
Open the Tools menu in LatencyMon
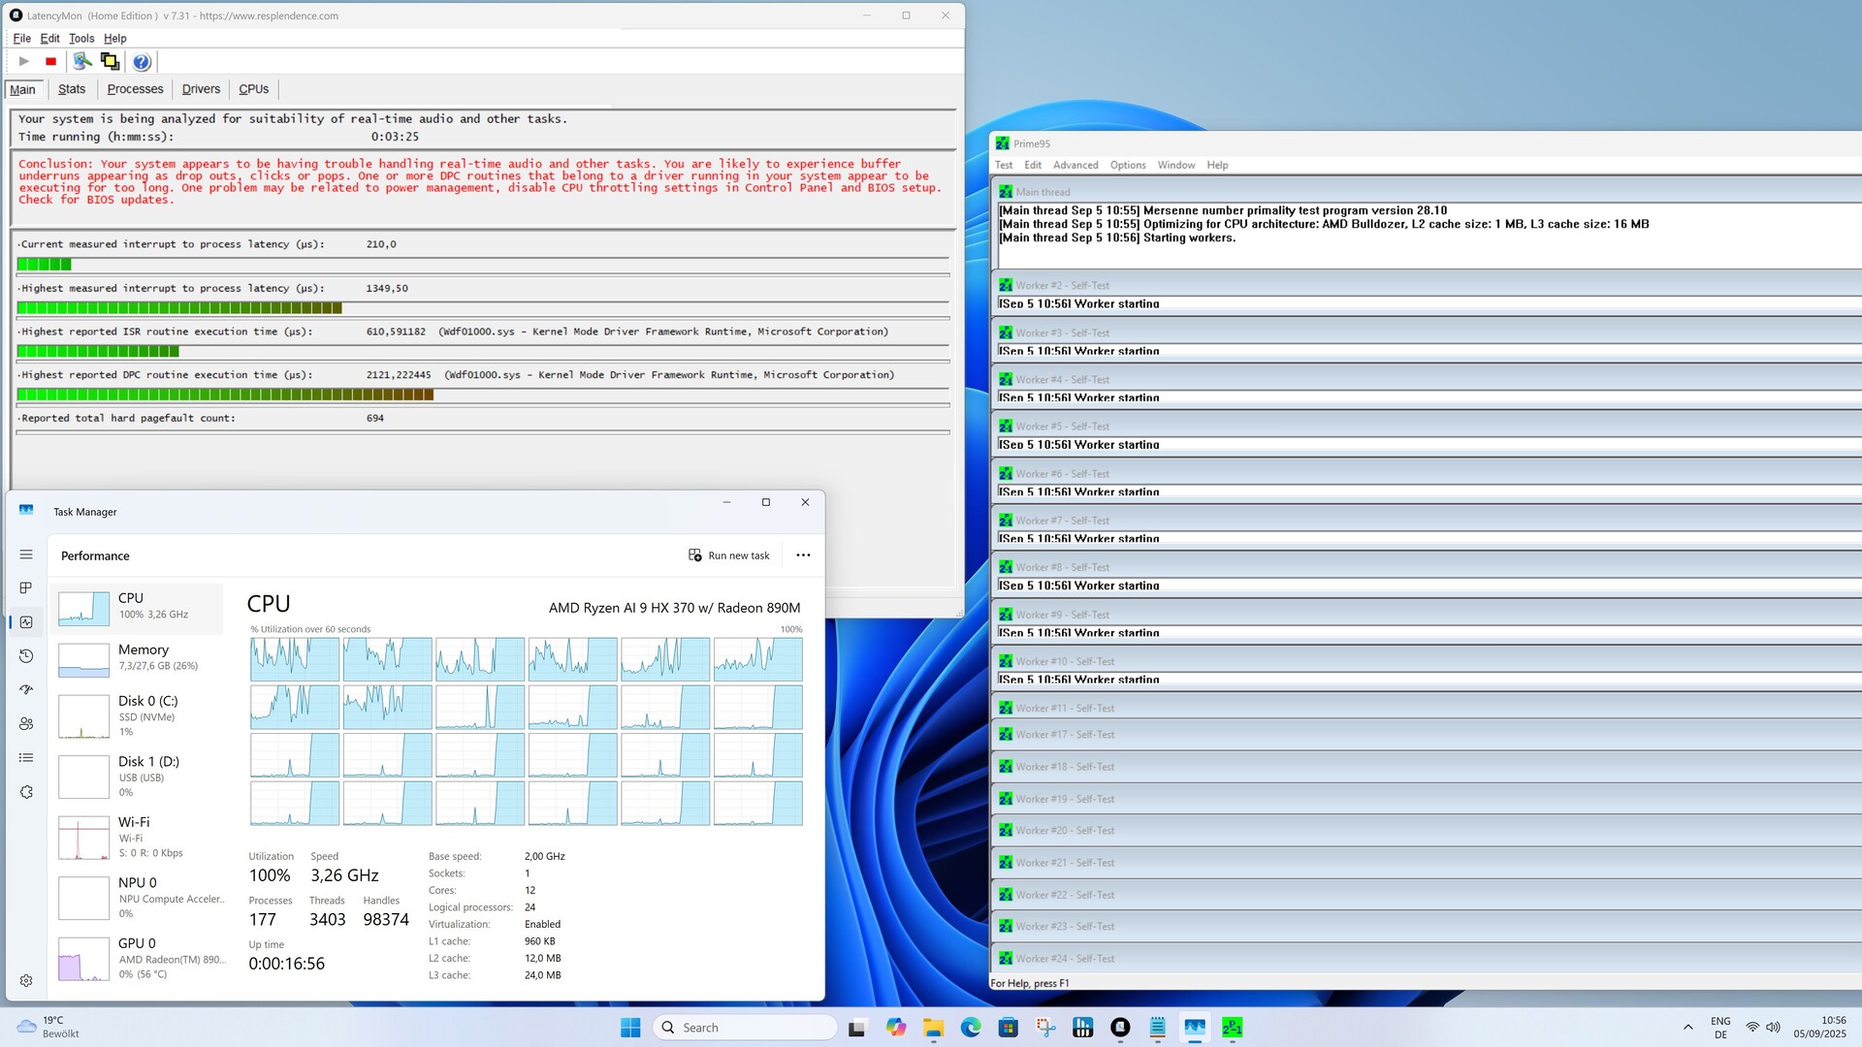(81, 39)
